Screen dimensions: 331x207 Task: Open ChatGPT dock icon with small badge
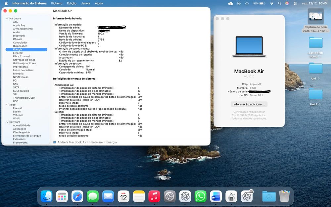pyautogui.click(x=247, y=196)
